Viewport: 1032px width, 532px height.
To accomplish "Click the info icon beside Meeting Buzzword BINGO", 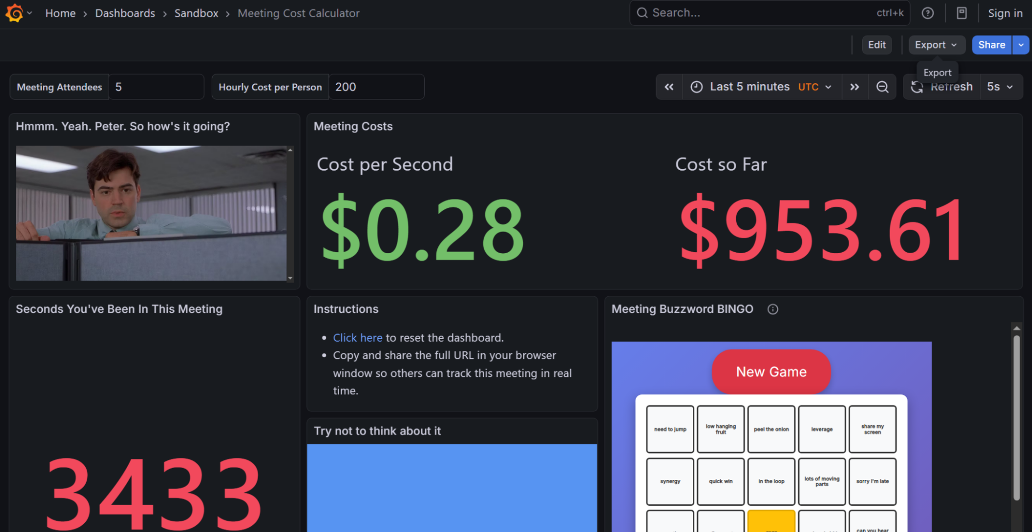I will (772, 309).
